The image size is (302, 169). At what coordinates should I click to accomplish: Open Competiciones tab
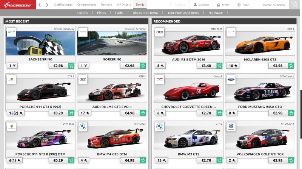pyautogui.click(x=87, y=5)
